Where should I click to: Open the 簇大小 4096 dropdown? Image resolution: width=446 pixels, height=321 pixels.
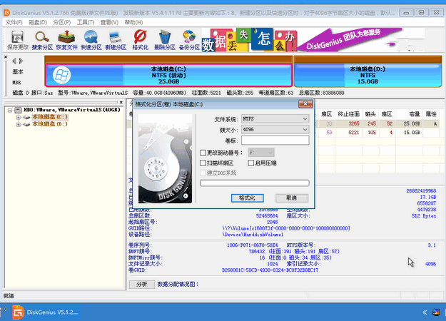tap(275, 130)
